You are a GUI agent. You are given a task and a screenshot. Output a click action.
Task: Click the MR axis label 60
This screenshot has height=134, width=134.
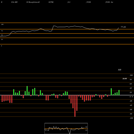point(131,84)
